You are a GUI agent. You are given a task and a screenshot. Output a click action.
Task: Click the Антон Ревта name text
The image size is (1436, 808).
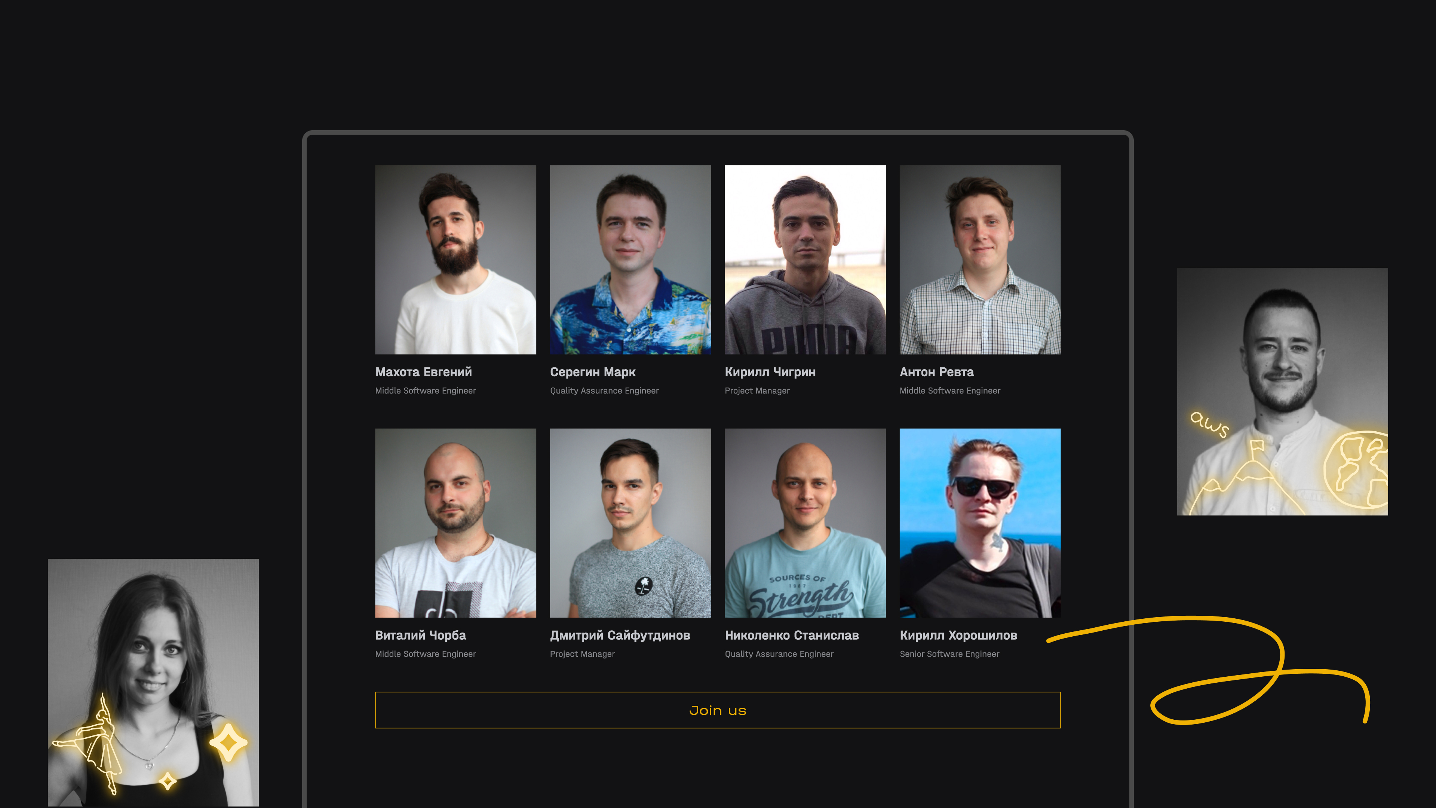(936, 372)
